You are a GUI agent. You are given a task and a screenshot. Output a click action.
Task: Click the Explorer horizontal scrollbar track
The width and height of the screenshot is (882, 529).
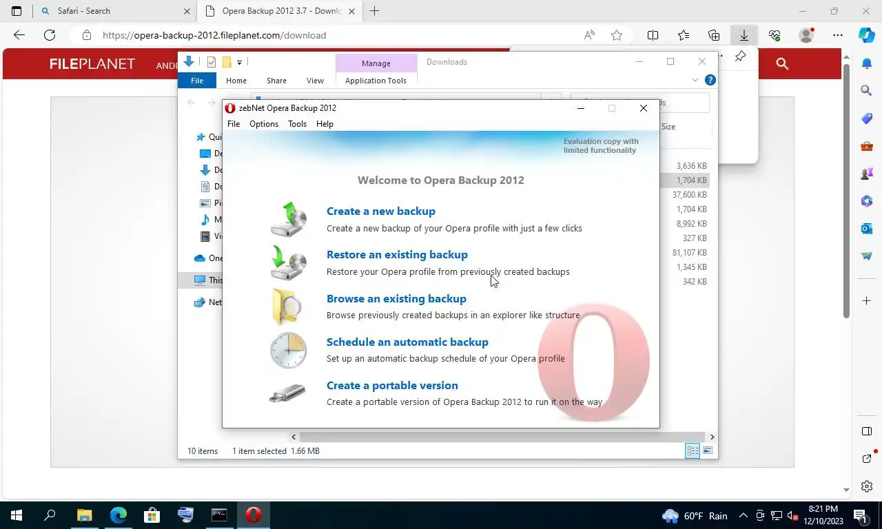[x=502, y=437]
